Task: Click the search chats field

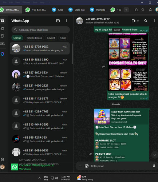Action: (x=41, y=30)
